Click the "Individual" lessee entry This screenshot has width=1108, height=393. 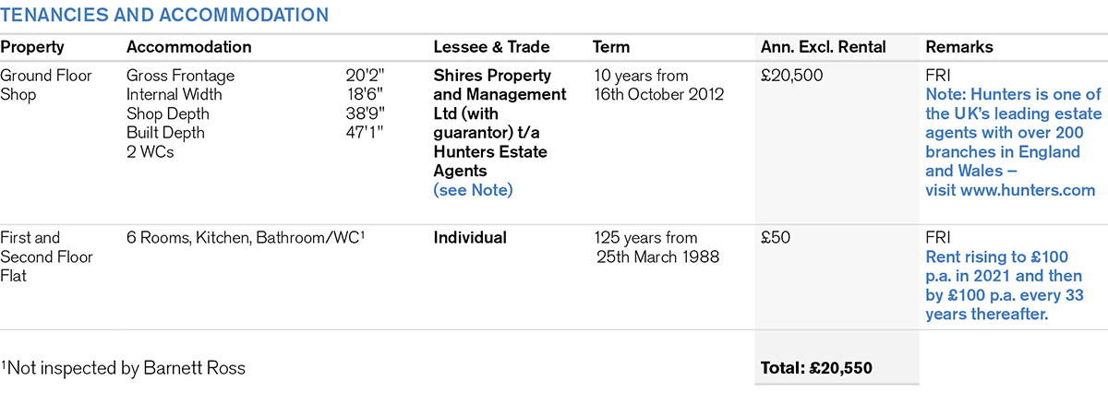click(x=470, y=238)
